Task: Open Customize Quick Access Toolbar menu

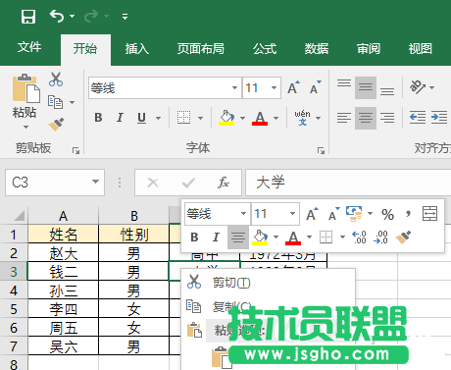Action: click(x=125, y=17)
